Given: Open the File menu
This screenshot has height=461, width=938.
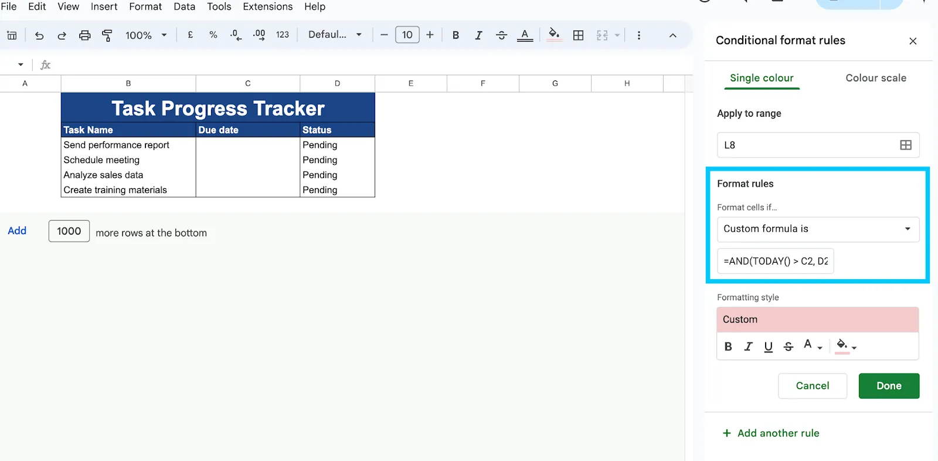Looking at the screenshot, I should pos(9,6).
